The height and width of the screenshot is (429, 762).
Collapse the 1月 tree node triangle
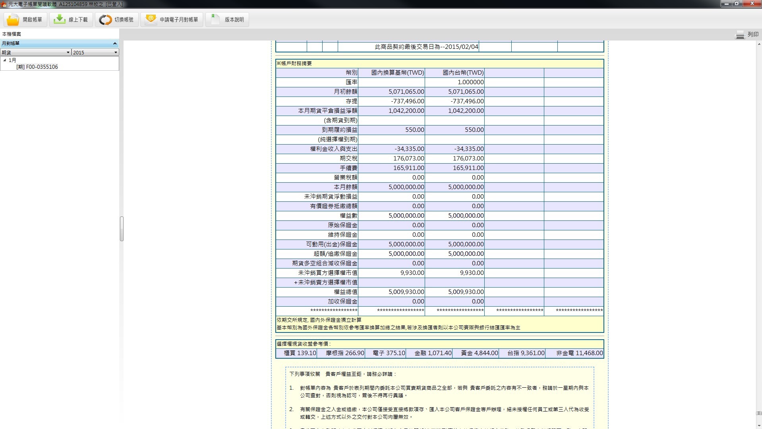pos(5,60)
